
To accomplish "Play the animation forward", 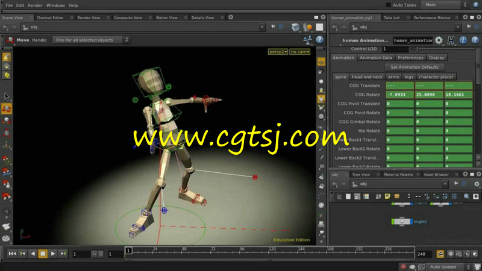I will (53, 254).
